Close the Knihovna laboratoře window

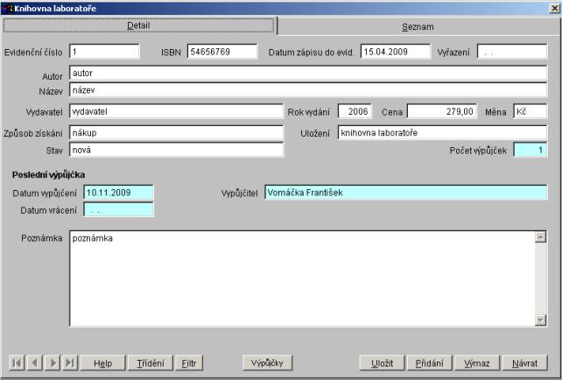pyautogui.click(x=553, y=8)
